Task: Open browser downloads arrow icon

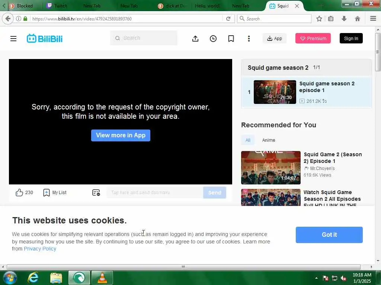Action: pyautogui.click(x=344, y=19)
